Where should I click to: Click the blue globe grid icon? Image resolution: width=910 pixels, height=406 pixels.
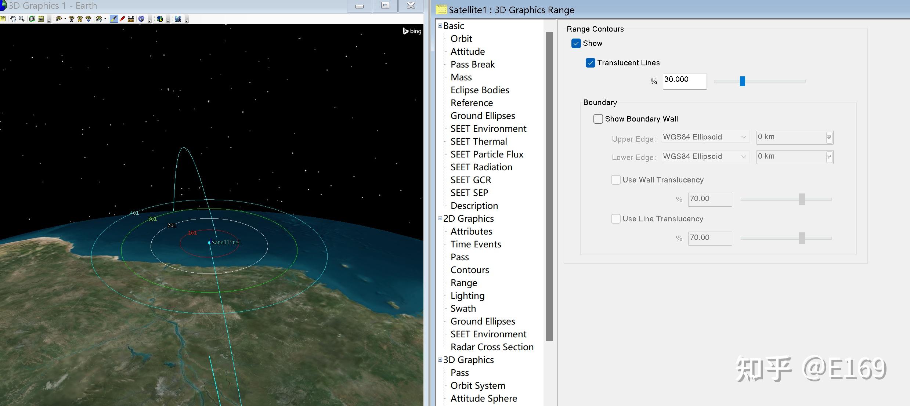141,19
